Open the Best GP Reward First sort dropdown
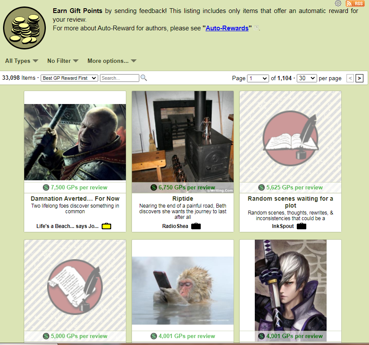Image resolution: width=369 pixels, height=345 pixels. point(69,78)
